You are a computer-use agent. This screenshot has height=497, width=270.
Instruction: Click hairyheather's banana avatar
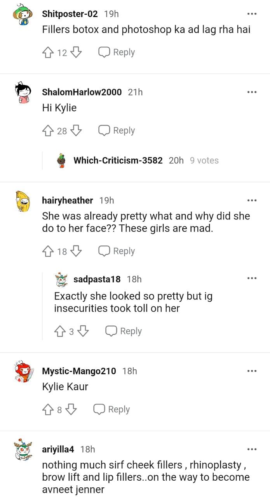click(23, 201)
